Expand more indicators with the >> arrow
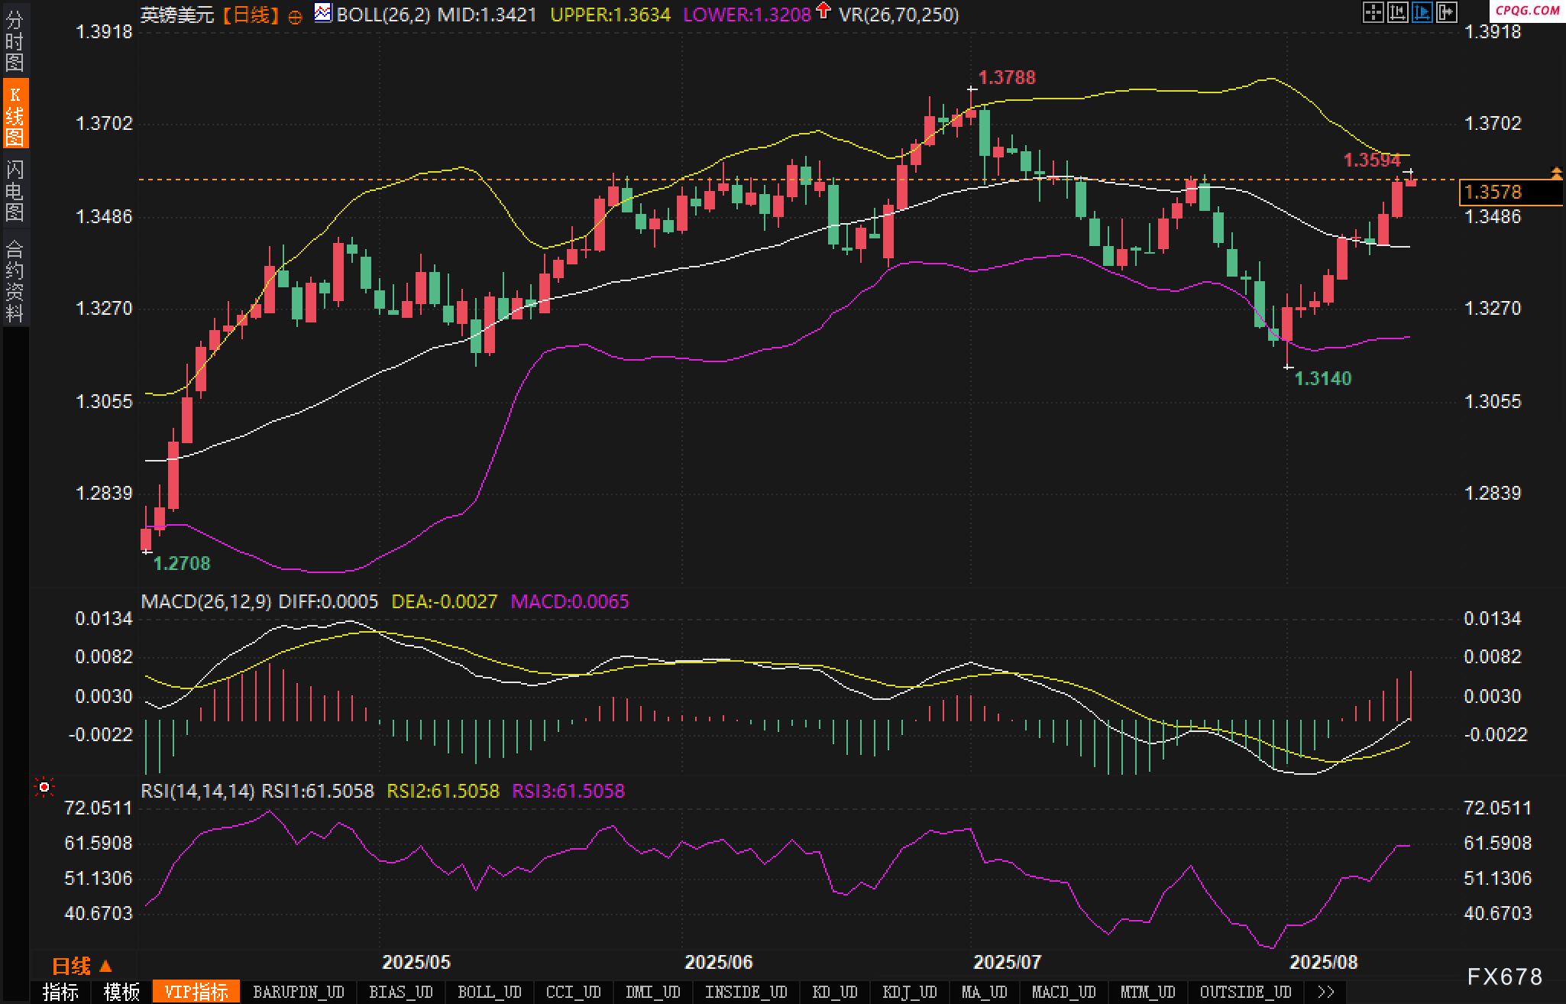1566x1004 pixels. tap(1326, 992)
